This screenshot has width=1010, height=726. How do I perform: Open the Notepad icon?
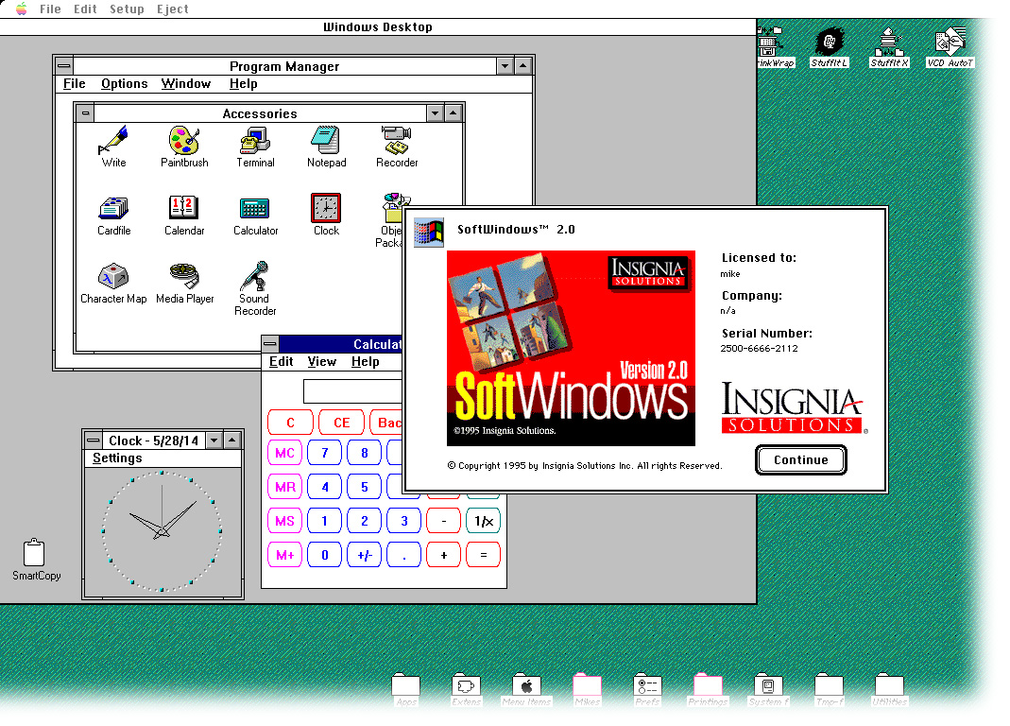click(326, 141)
